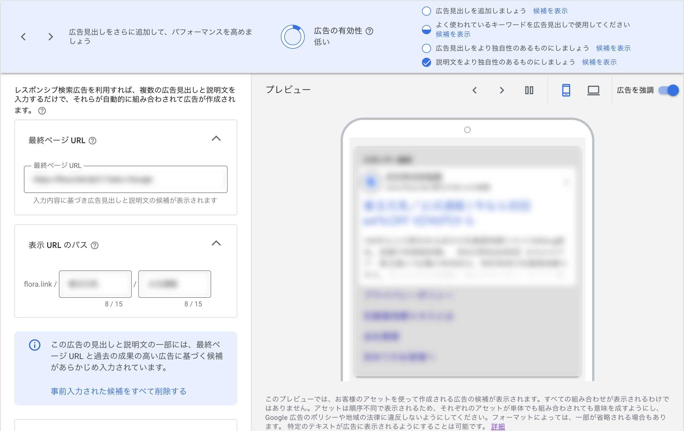Turn off the 広告を強調 toggle

coord(669,90)
